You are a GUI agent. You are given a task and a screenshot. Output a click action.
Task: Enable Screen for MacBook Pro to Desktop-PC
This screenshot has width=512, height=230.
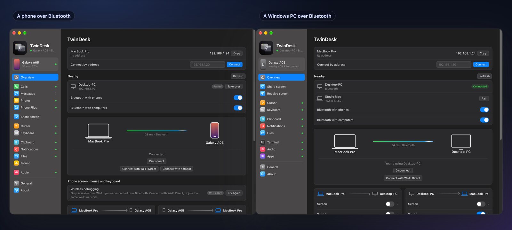click(390, 204)
